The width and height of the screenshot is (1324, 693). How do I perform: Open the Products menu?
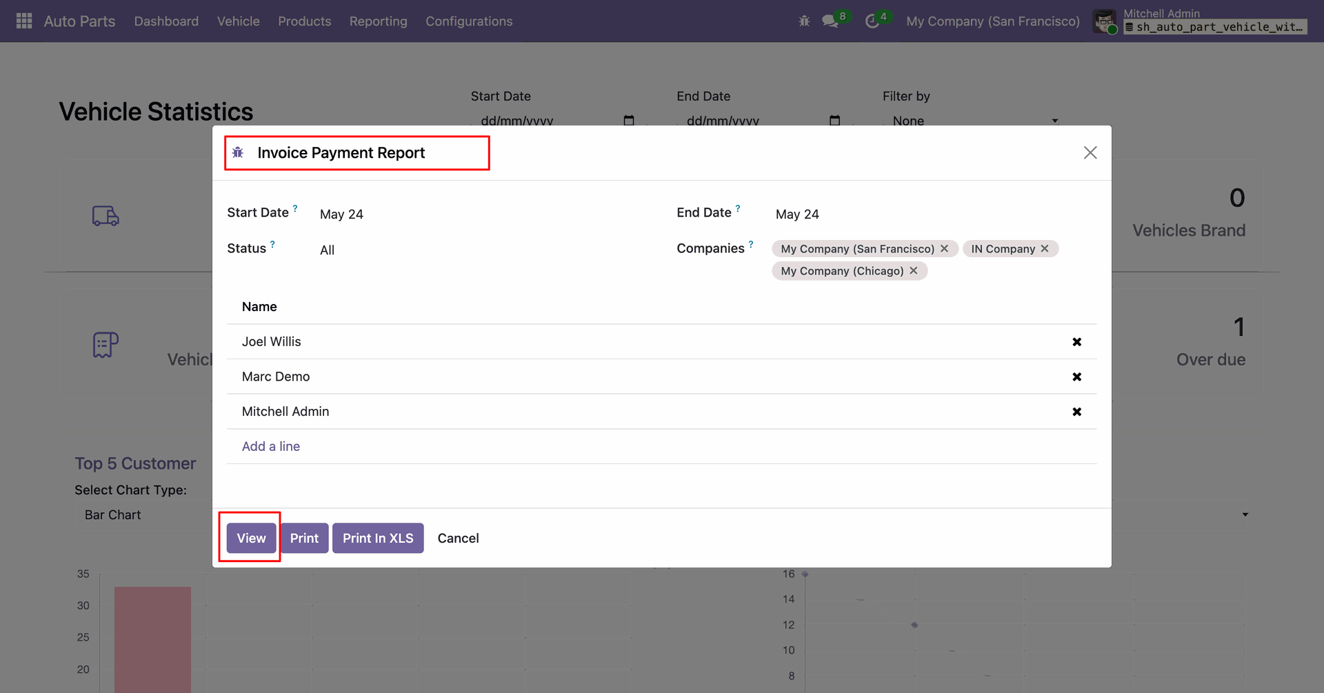pyautogui.click(x=305, y=21)
